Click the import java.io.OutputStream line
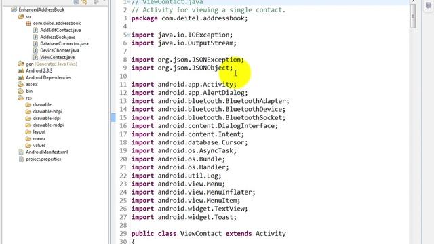 click(x=184, y=43)
